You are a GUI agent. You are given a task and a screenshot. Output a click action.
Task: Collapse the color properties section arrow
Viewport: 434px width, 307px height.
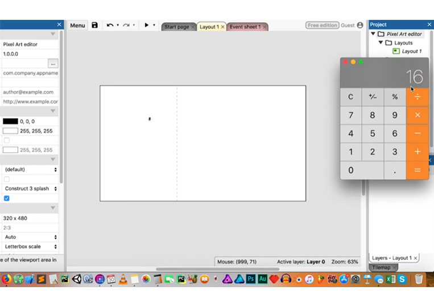[52, 111]
